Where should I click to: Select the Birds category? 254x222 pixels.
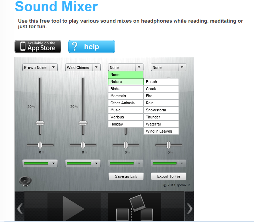(126, 89)
